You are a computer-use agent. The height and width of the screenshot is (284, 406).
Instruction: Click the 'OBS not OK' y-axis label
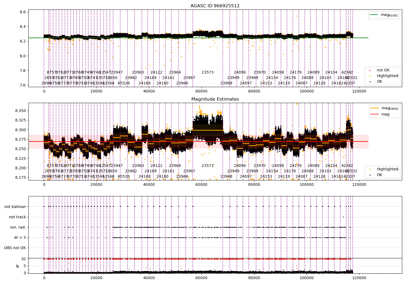tap(15, 248)
